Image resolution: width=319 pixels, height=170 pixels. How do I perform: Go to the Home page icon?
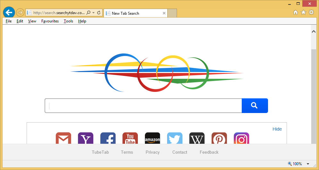[296, 12]
